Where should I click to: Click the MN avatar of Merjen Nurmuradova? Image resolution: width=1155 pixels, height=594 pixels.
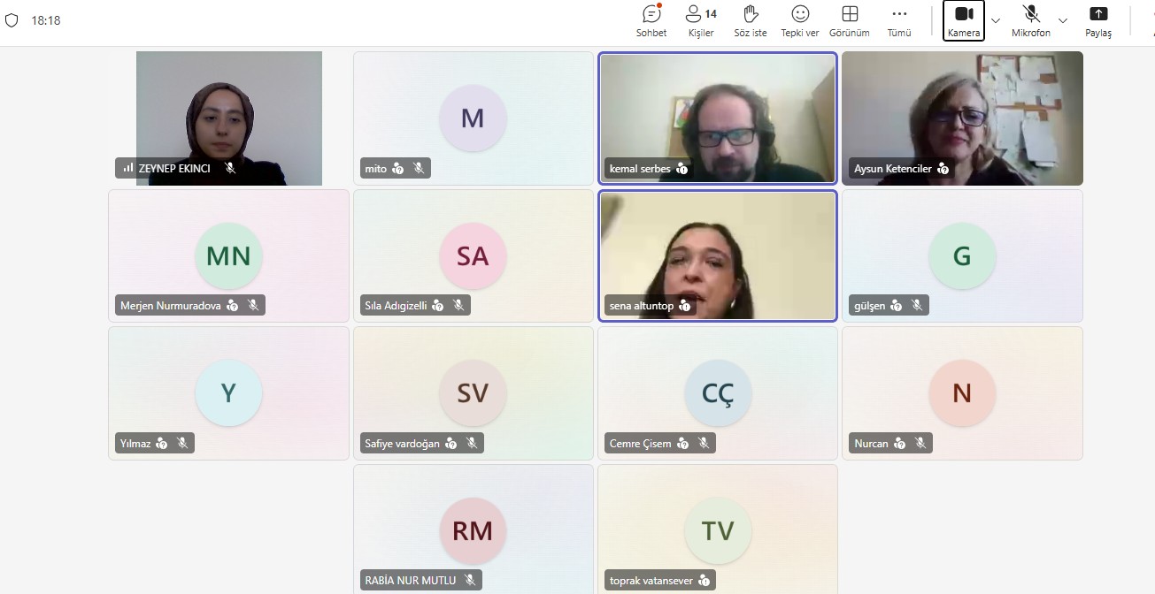[228, 255]
